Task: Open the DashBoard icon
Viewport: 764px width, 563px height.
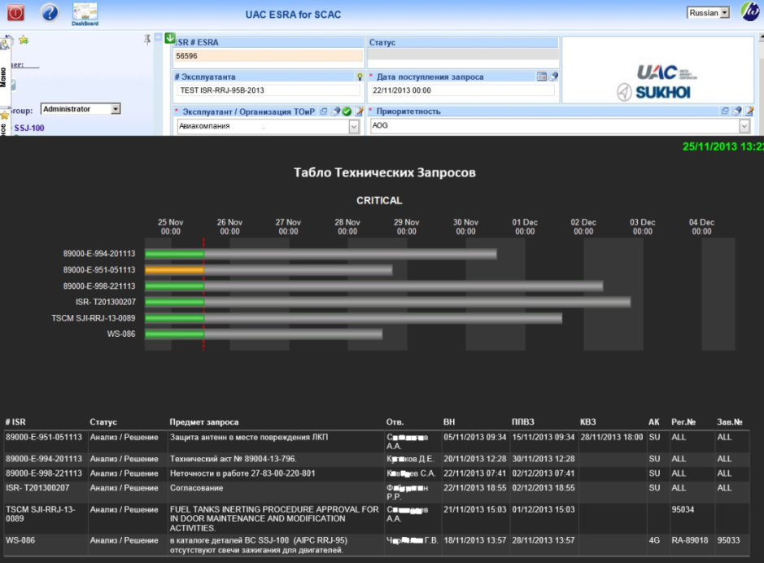Action: (84, 12)
